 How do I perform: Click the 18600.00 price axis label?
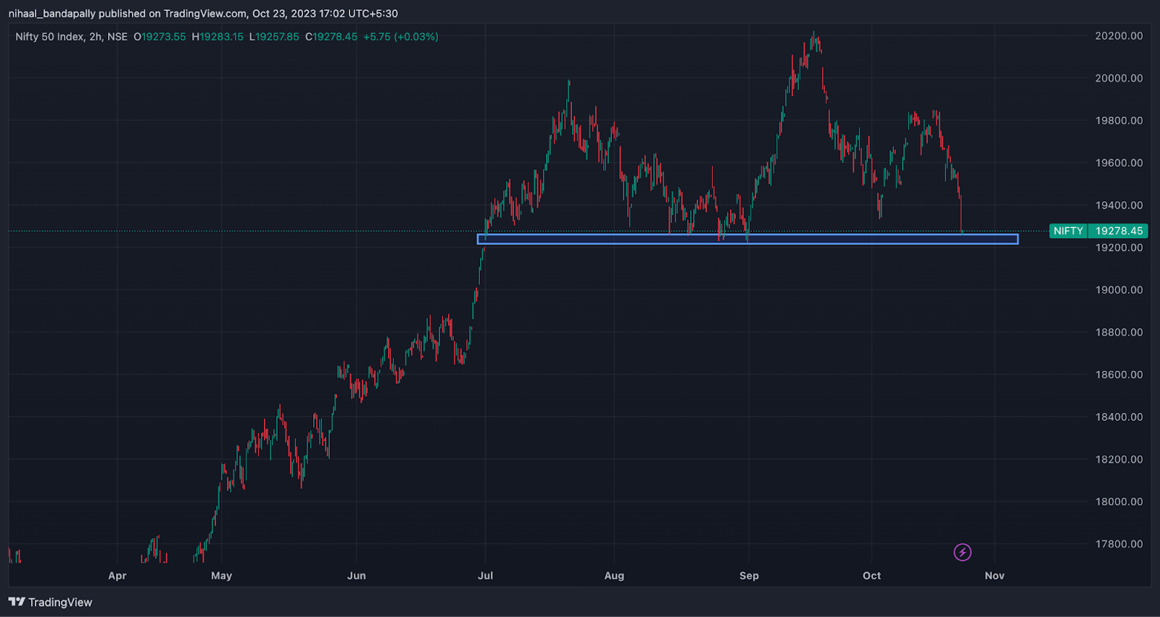click(1119, 374)
